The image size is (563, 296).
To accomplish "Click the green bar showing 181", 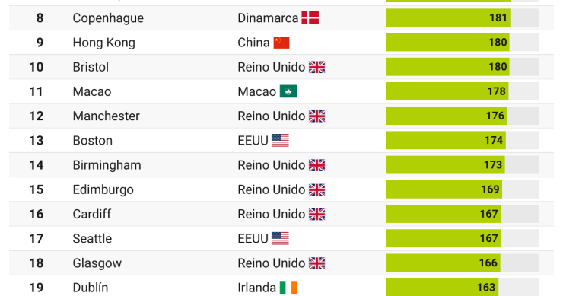I will 448,18.
